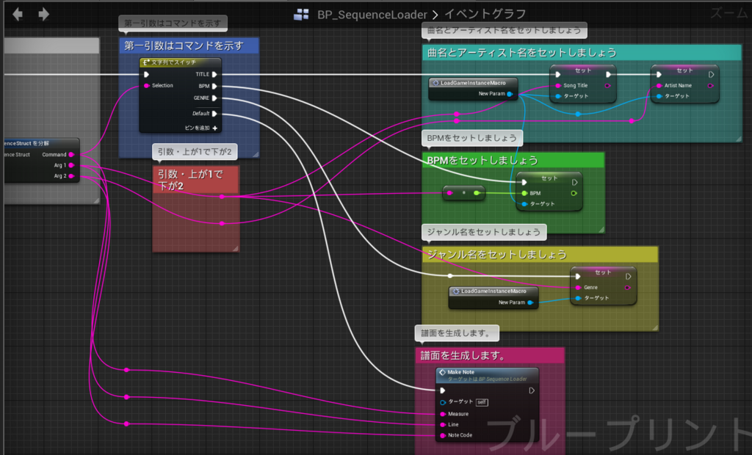Go back with the left navigation arrow
Viewport: 752px width, 455px height.
tap(18, 14)
